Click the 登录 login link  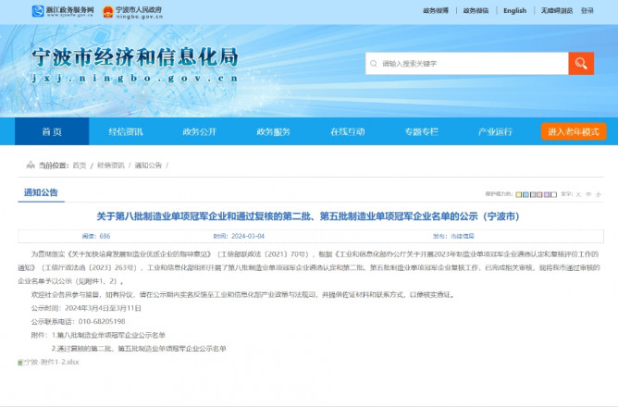(x=587, y=11)
